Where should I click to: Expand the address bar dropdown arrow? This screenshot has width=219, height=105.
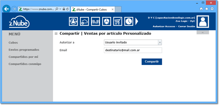[60, 9]
